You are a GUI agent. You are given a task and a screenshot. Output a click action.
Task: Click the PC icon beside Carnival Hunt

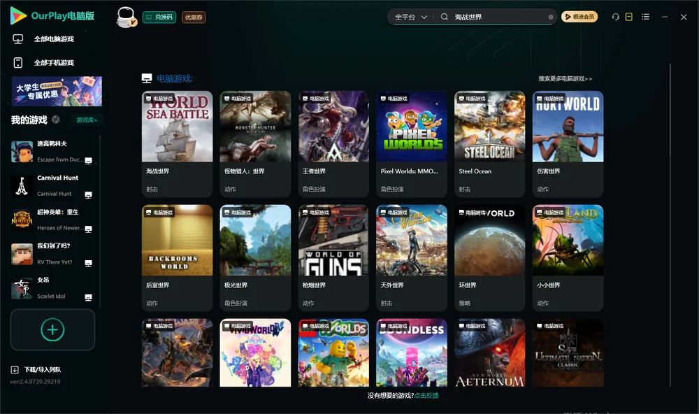click(88, 195)
